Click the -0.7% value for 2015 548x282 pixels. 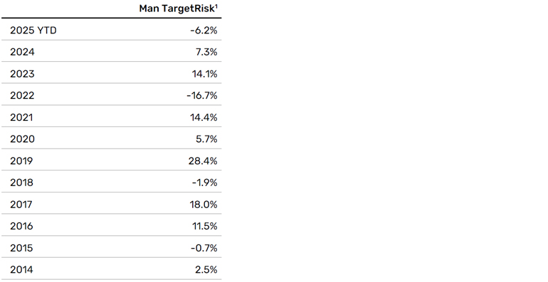[204, 248]
